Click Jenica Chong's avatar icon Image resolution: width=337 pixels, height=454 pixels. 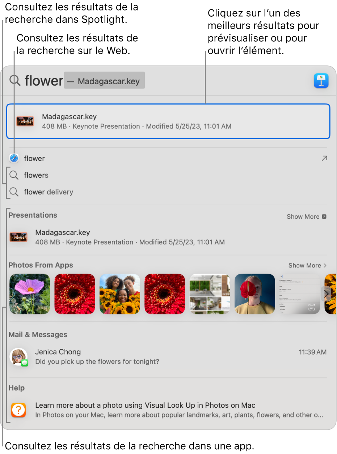coord(18,357)
